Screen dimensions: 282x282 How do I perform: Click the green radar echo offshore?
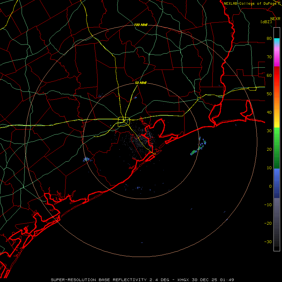point(194,152)
